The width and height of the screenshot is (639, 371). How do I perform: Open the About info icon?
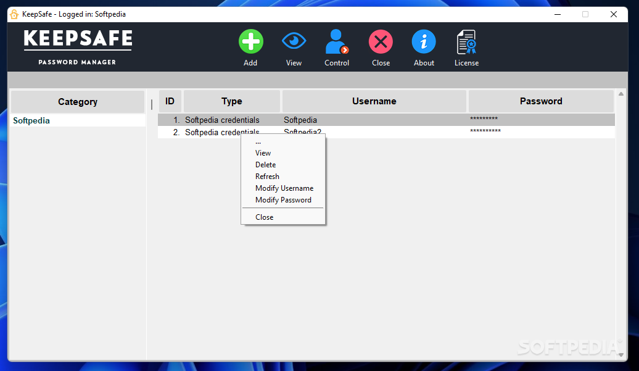424,41
